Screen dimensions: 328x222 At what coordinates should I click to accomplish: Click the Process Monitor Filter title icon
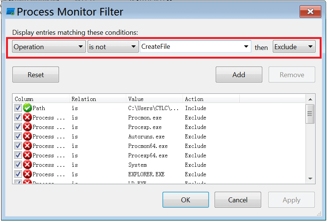point(10,12)
